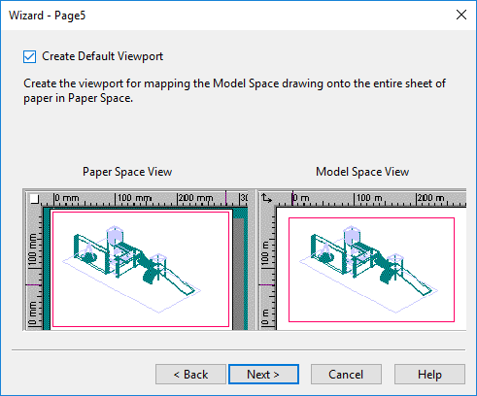
Task: Return to the previous page with Back
Action: point(190,375)
